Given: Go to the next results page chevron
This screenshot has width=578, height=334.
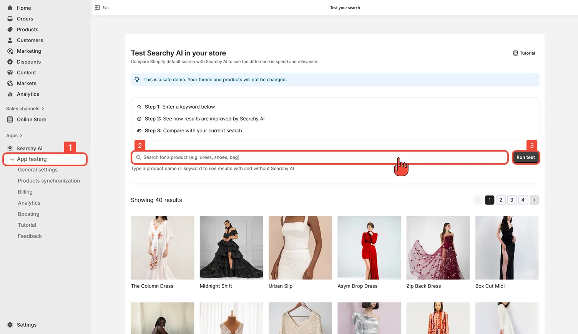Looking at the screenshot, I should point(534,200).
